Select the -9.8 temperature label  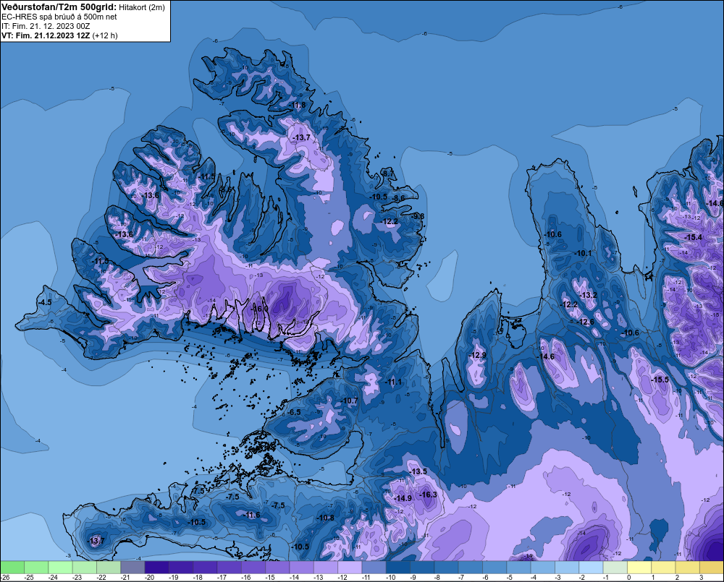tap(418, 216)
